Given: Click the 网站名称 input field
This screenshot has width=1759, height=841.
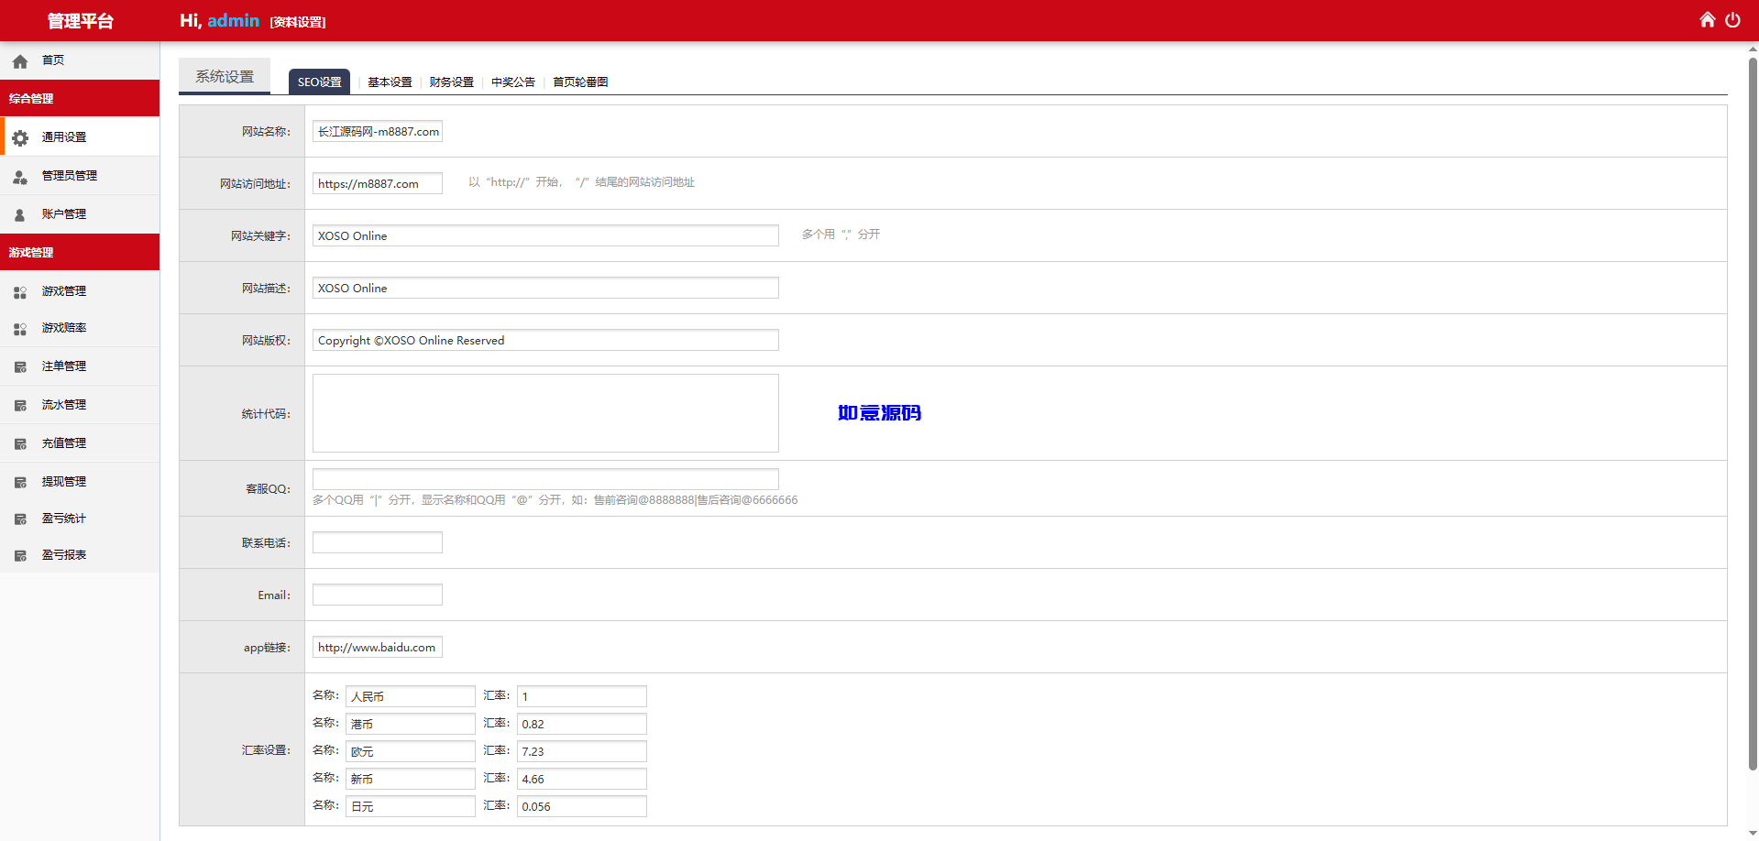Looking at the screenshot, I should (x=378, y=131).
